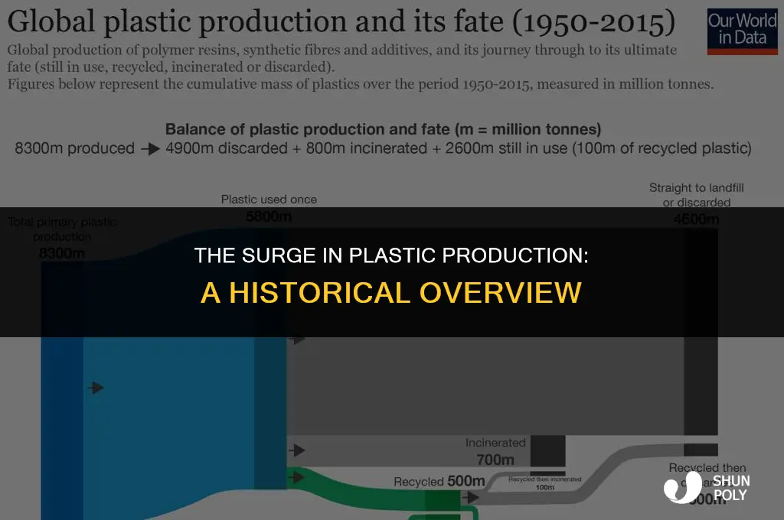Image resolution: width=784 pixels, height=520 pixels.
Task: Click 'Balance of plastic production and fate' heading
Action: coord(383,129)
